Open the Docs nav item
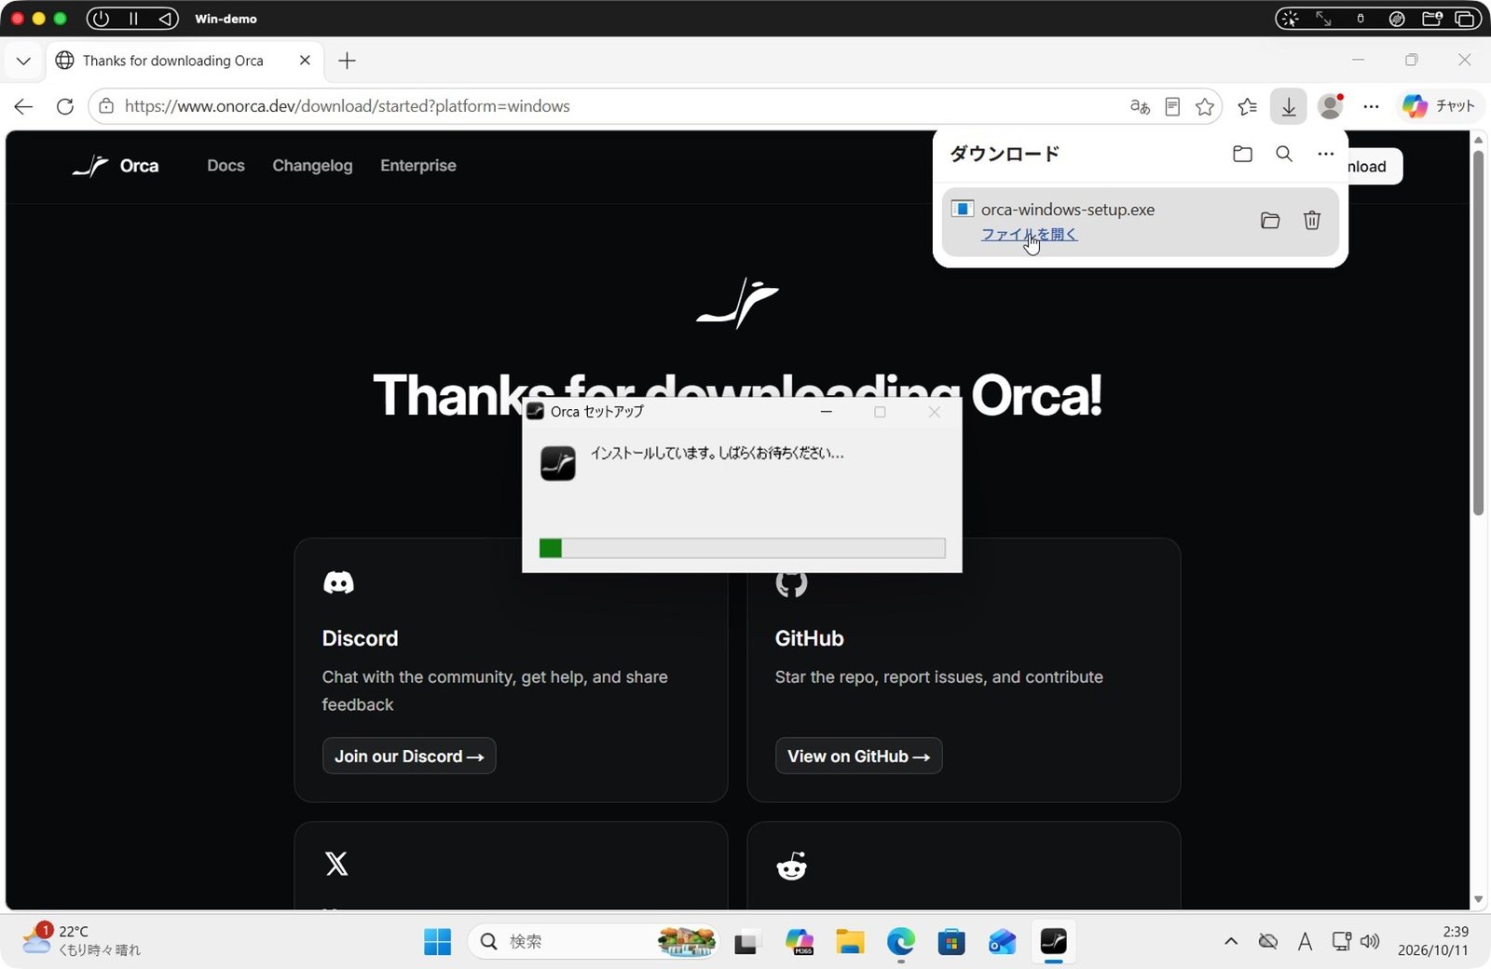 [x=226, y=166]
